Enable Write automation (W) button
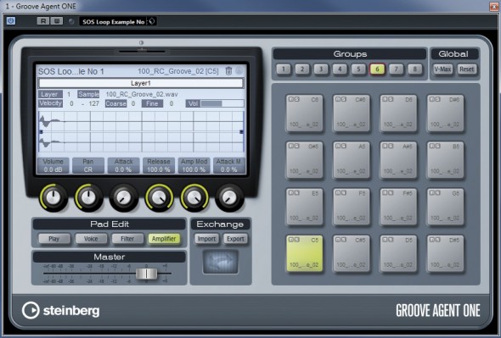The image size is (501, 338). tap(57, 21)
